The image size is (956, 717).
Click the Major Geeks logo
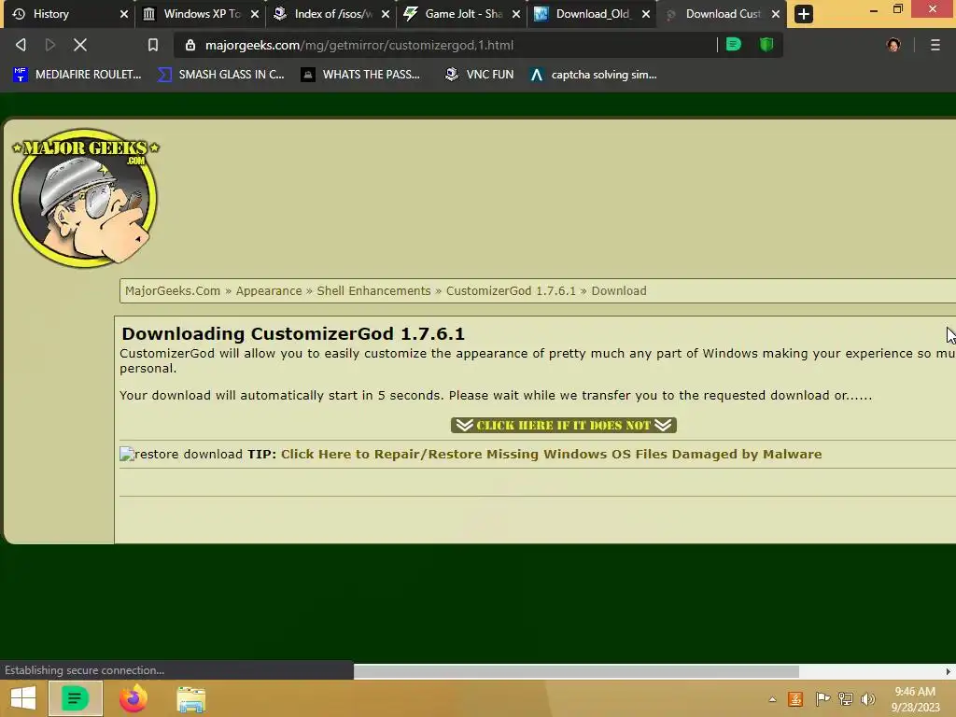[85, 198]
